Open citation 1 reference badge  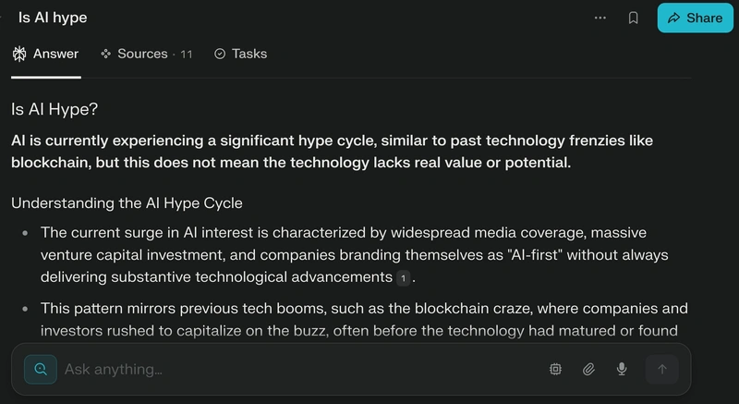[x=403, y=278]
